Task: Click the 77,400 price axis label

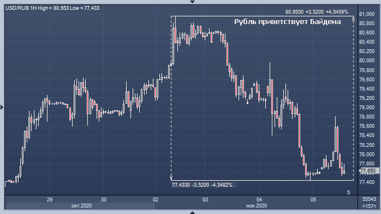Action: 367,182
